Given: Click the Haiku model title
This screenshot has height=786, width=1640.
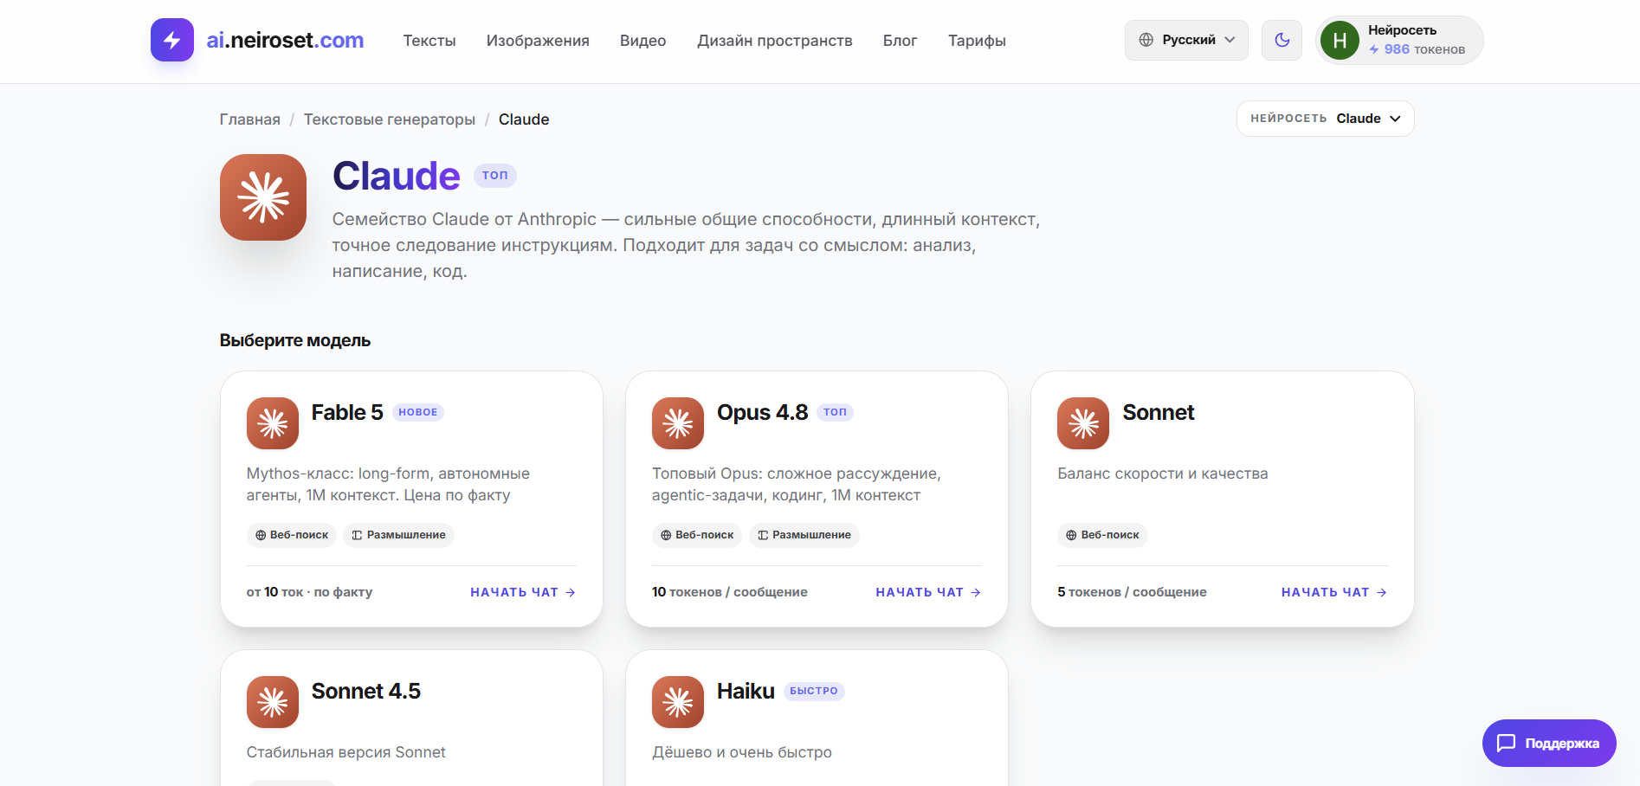Looking at the screenshot, I should click(746, 691).
